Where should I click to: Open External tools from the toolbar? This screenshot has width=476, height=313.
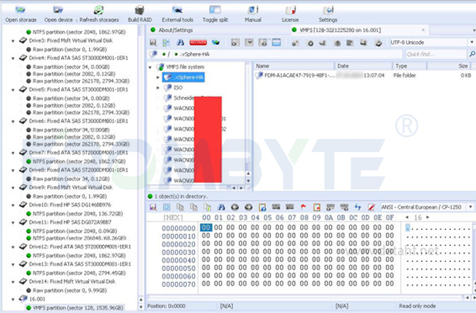[x=178, y=14]
